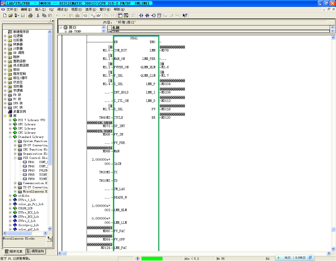This screenshot has width=336, height=261.
Task: Close the program elements pane
Action: tap(53, 21)
